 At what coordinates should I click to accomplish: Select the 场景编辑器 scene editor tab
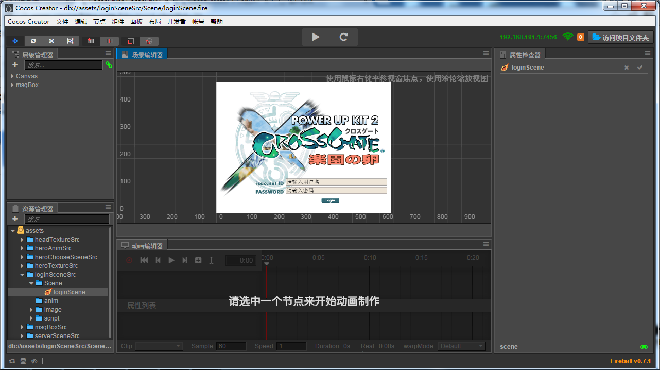142,54
